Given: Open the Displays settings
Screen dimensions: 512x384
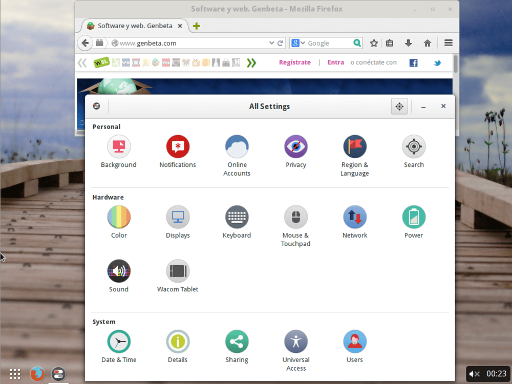Looking at the screenshot, I should click(178, 217).
